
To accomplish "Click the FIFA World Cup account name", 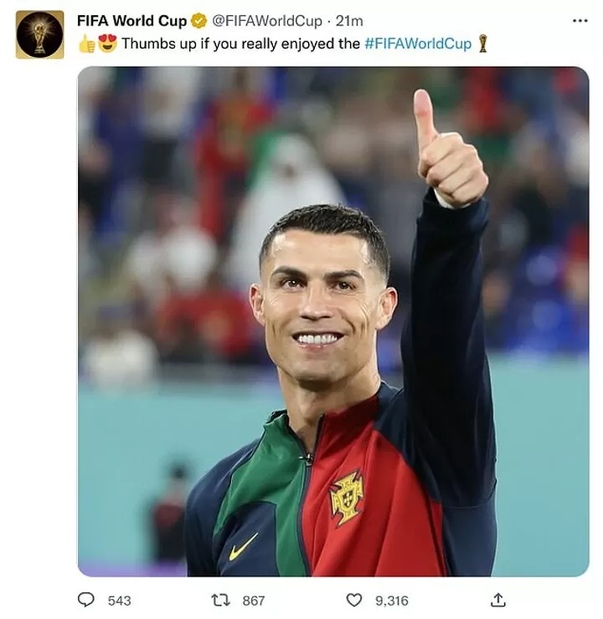I will click(x=131, y=21).
